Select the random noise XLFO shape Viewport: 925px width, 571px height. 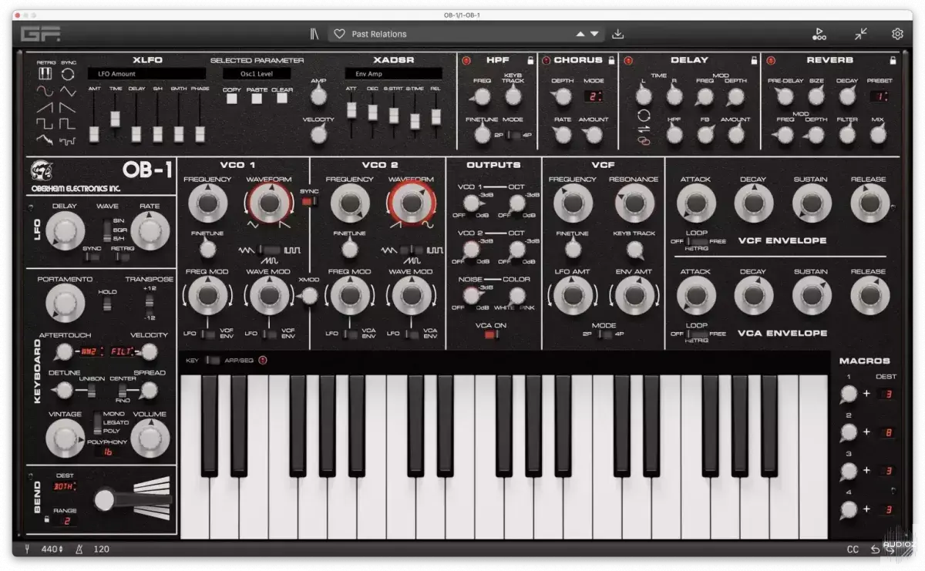[45, 139]
